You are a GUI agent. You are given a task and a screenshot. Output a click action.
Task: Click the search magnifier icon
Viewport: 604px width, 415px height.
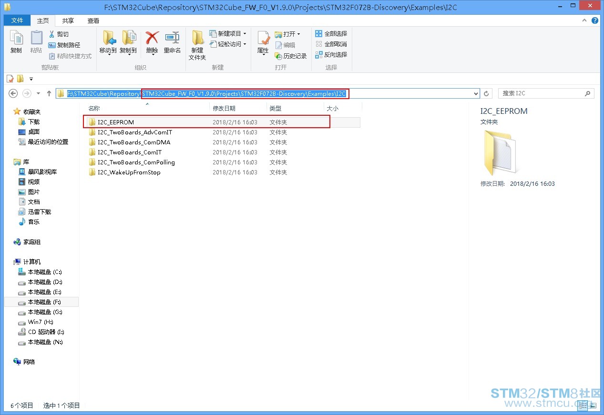pyautogui.click(x=588, y=93)
